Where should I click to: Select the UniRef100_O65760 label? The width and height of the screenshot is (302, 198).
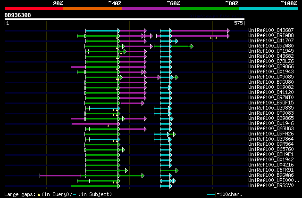click(x=271, y=150)
